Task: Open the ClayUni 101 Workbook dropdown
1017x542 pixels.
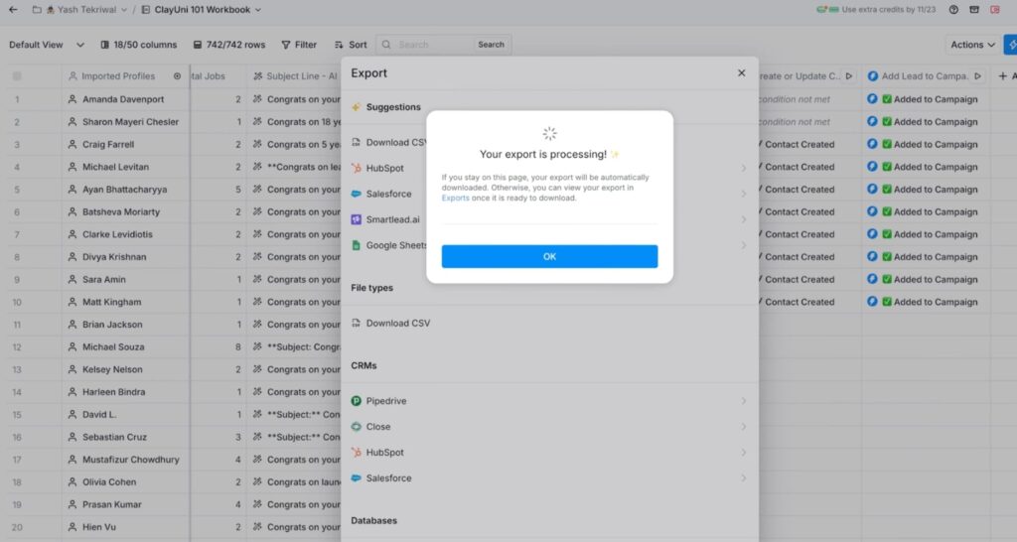Action: pos(201,10)
